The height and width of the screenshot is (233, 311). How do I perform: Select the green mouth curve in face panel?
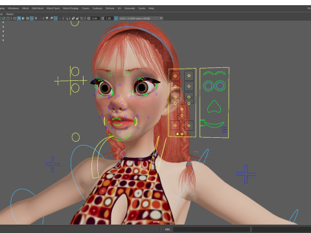coord(214,124)
